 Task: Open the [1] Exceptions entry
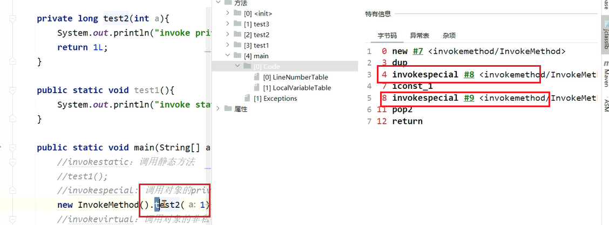(x=275, y=99)
